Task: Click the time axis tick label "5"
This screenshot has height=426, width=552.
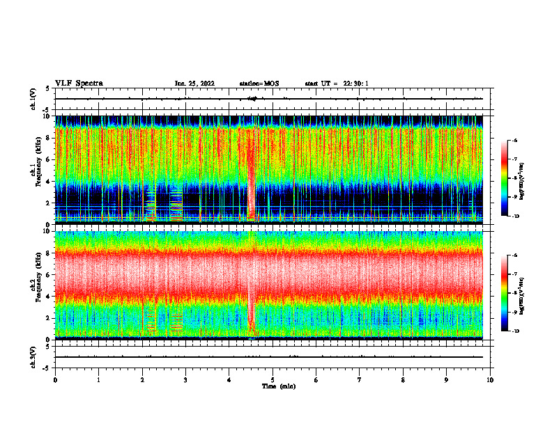Action: pos(273,380)
